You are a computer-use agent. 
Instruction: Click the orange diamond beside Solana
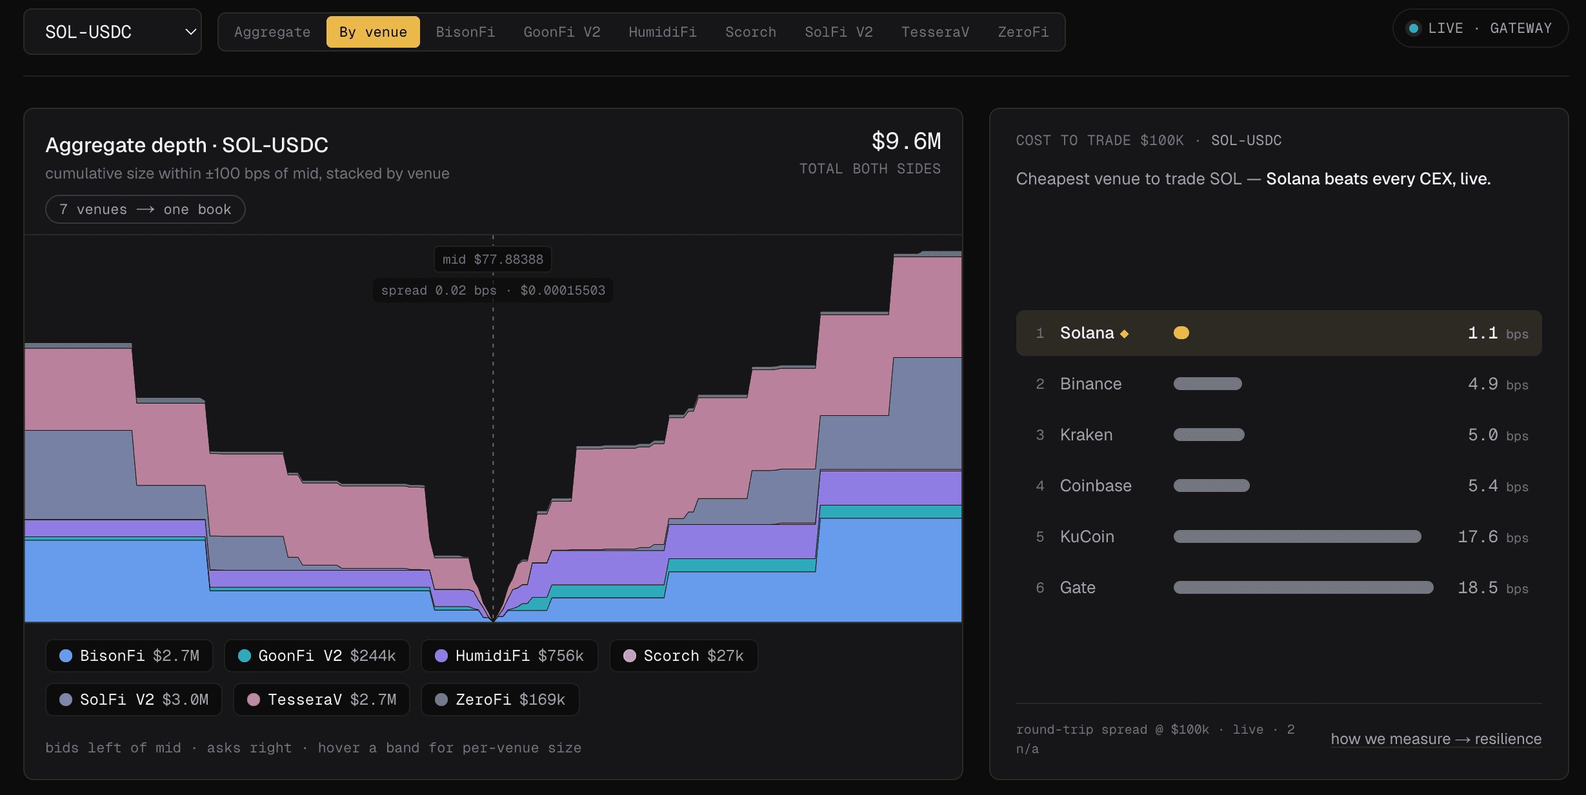click(1124, 334)
